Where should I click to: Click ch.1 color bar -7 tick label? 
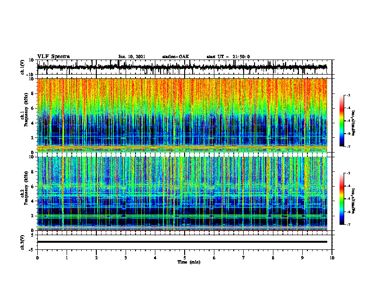(348, 146)
